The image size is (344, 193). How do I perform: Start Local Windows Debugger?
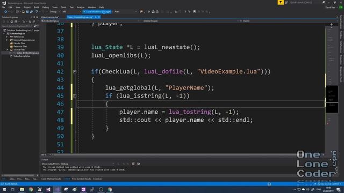point(97,12)
